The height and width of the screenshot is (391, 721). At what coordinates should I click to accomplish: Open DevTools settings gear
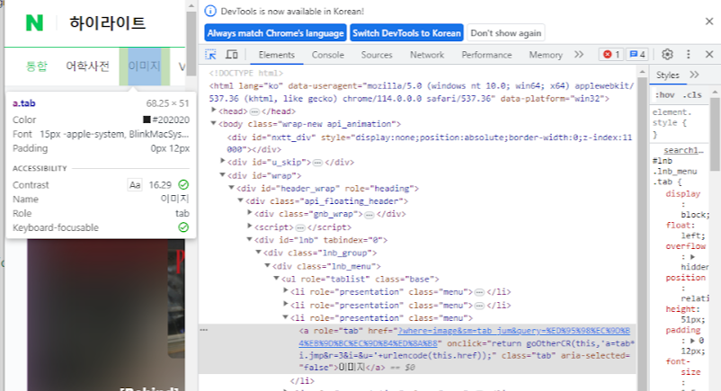[667, 54]
